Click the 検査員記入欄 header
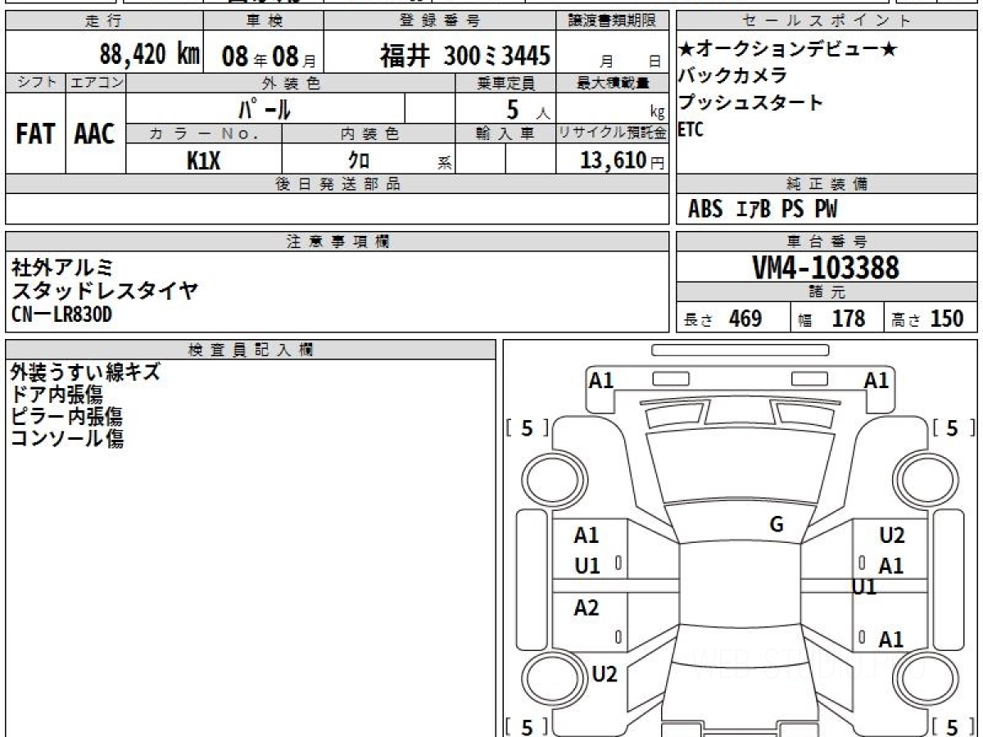 [x=251, y=350]
